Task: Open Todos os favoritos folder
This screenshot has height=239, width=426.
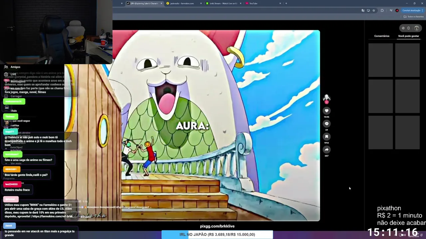Action: 414,17
